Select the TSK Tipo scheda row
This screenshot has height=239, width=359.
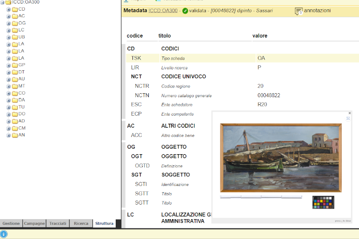click(x=242, y=58)
